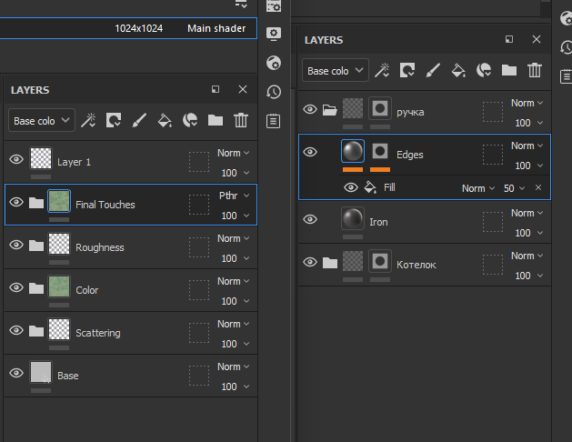The image size is (572, 442).
Task: Click the Fill effect's opacity value of 50
Action: coord(509,187)
